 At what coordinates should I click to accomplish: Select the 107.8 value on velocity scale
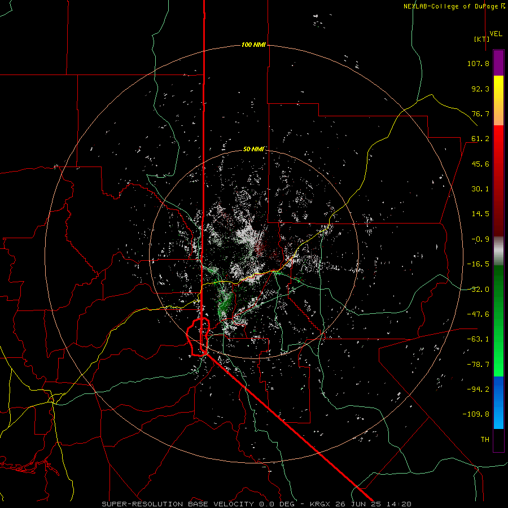pos(478,63)
